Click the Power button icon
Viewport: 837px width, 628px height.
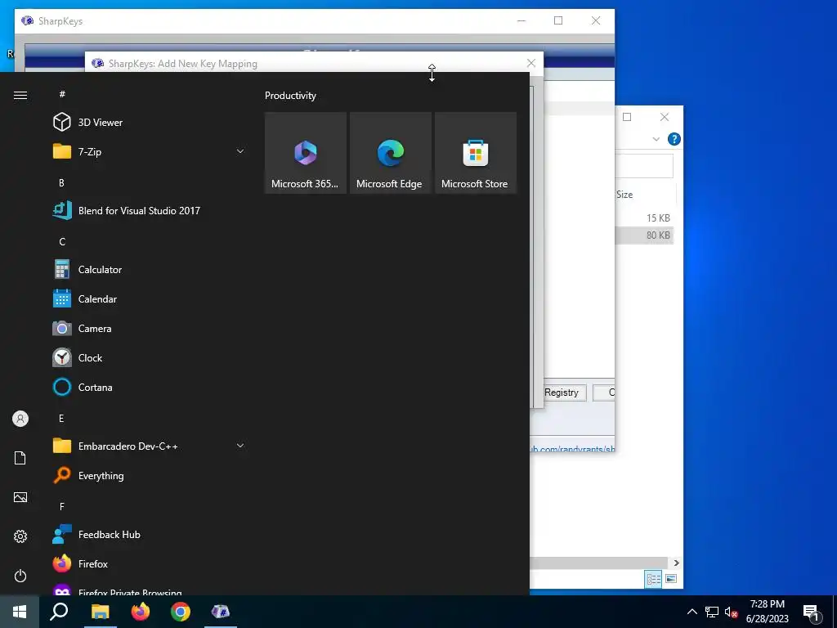20,576
